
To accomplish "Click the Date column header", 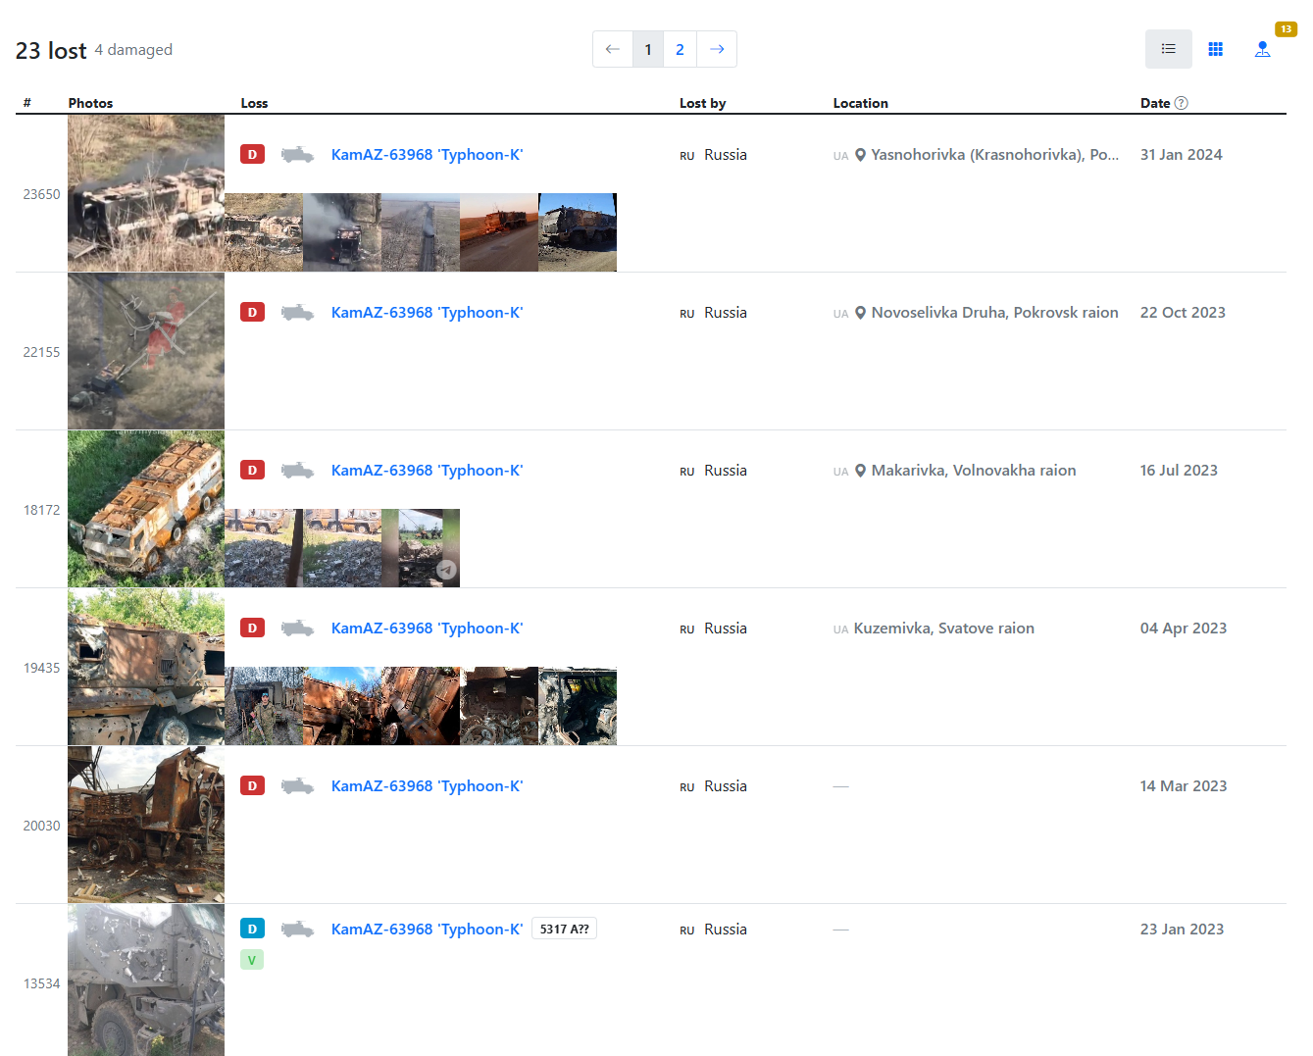I will click(1155, 103).
